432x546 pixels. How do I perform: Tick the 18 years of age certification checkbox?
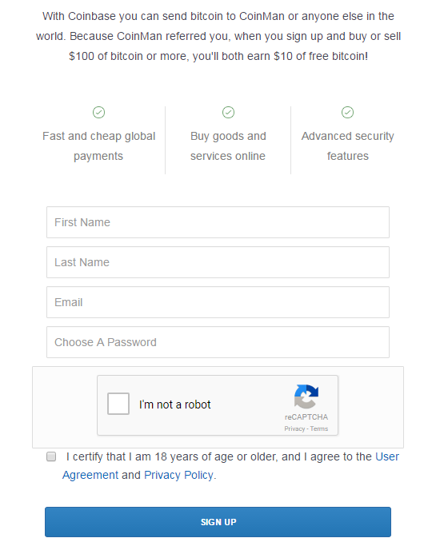click(51, 456)
